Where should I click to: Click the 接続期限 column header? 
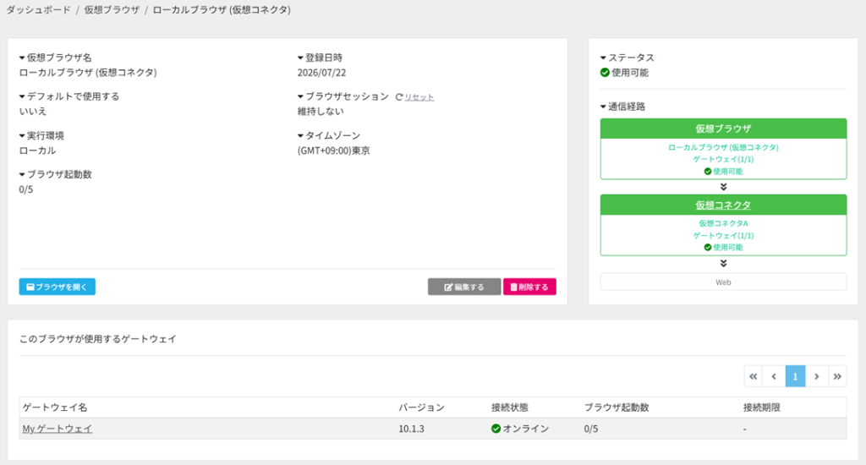762,408
